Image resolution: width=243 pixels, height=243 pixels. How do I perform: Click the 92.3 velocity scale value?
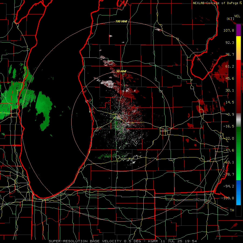tap(230, 42)
